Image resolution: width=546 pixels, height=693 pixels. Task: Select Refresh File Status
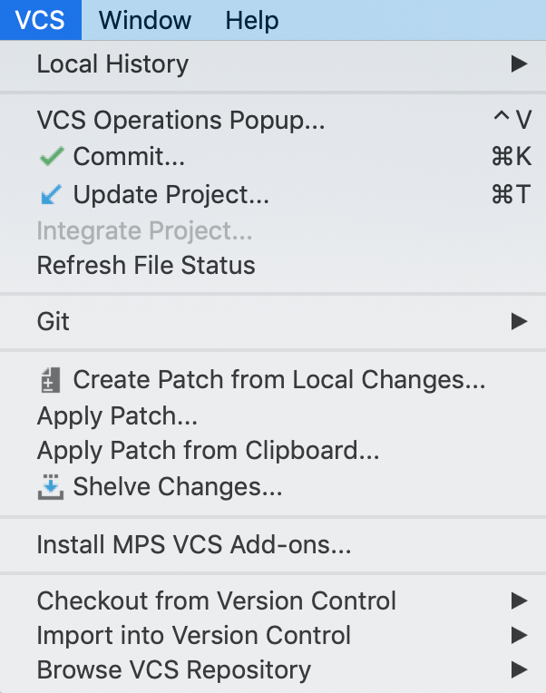146,266
